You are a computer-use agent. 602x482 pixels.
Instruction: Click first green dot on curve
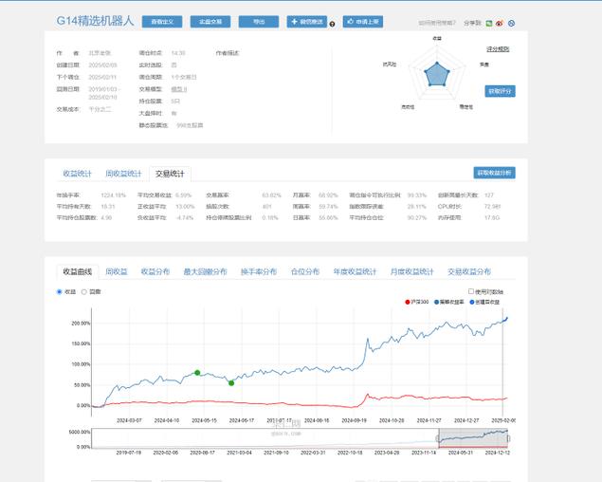[x=197, y=373]
